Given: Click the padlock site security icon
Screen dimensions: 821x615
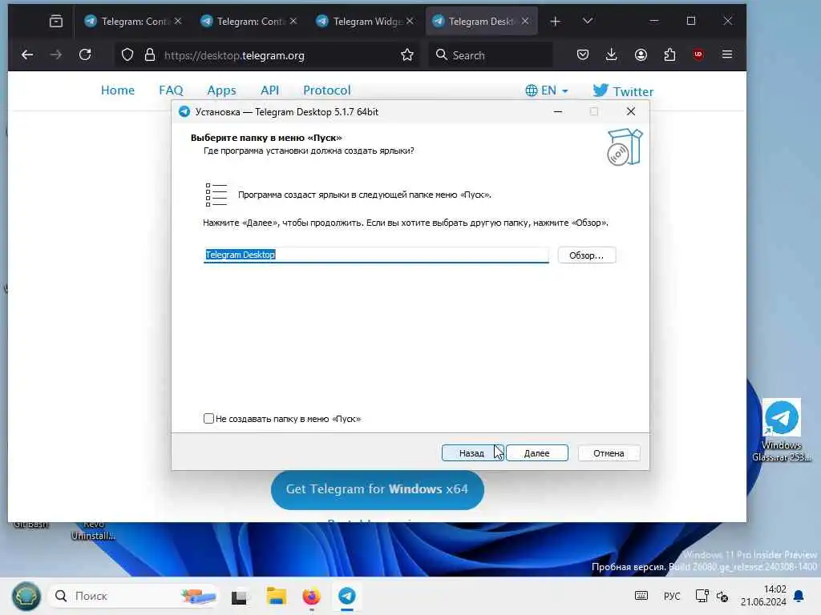Looking at the screenshot, I should pos(150,55).
